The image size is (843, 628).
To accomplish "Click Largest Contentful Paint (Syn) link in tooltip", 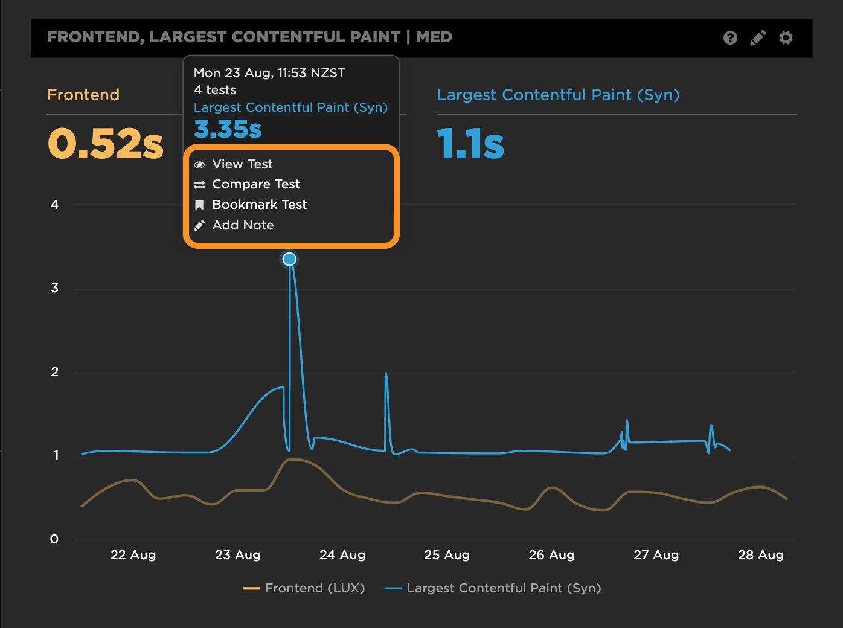I will click(x=290, y=107).
